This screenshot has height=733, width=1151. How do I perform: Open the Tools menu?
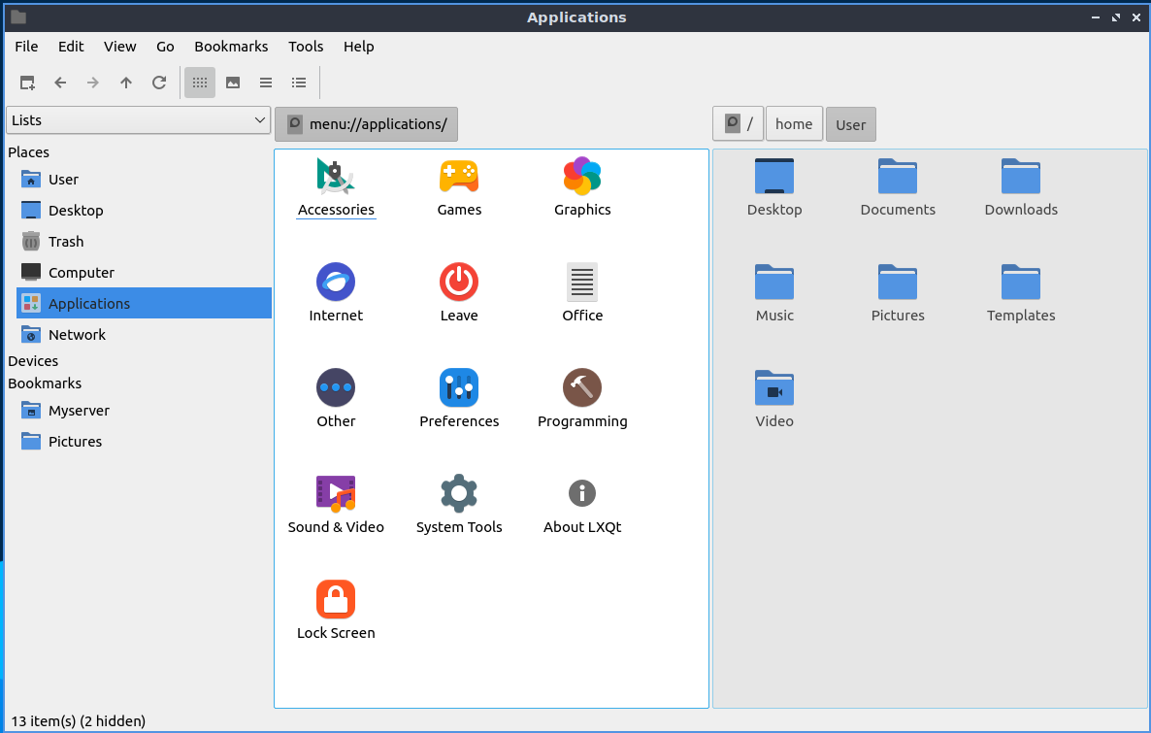[x=306, y=47]
